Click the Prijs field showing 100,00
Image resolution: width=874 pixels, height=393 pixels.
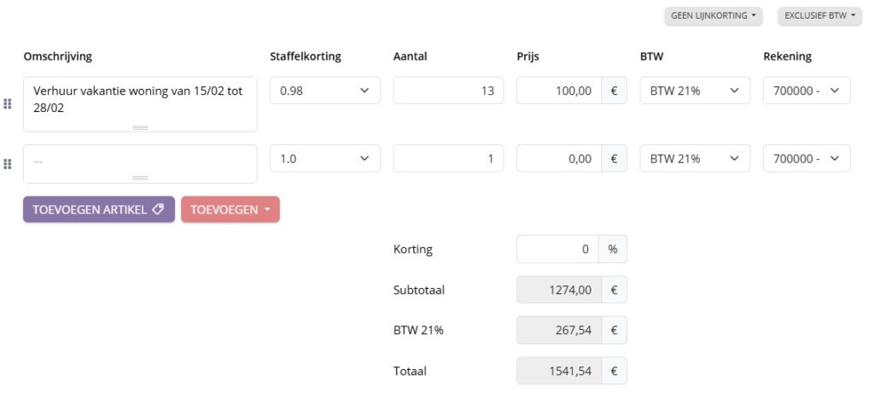point(558,91)
